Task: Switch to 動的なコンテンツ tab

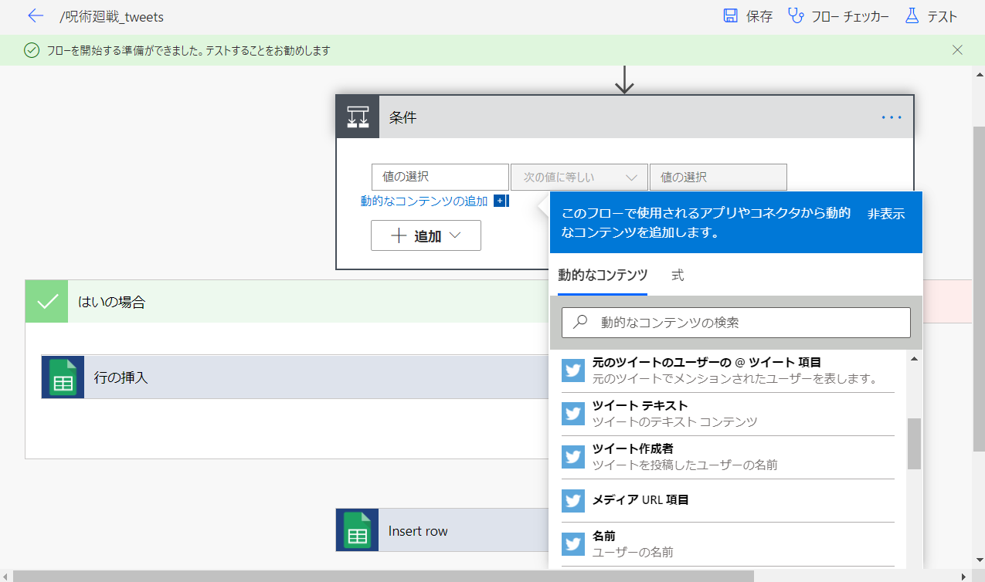Action: click(603, 275)
